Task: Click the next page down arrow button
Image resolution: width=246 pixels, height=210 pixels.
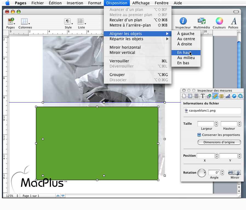Action: point(63,196)
